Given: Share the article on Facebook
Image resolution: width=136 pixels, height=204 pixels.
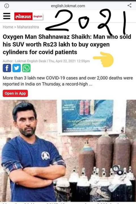Looking at the screenshot, I should [x=7, y=68].
